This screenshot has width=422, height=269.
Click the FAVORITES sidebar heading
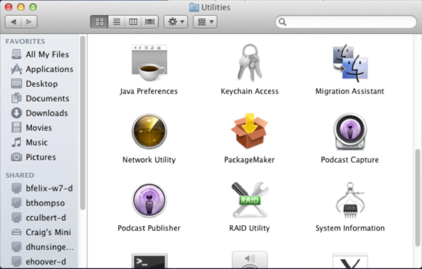(25, 42)
